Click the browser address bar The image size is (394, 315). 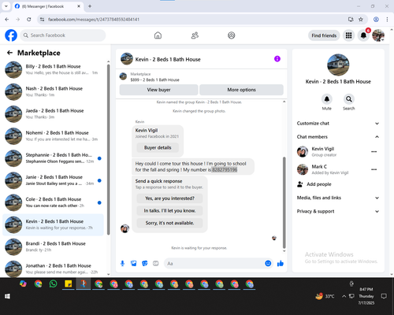[x=195, y=19]
